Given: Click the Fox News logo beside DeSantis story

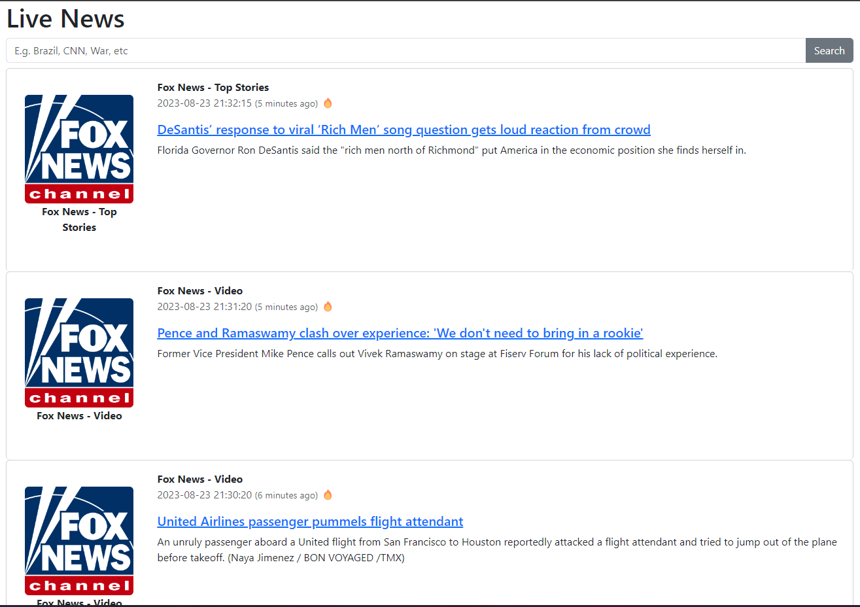Looking at the screenshot, I should [79, 149].
